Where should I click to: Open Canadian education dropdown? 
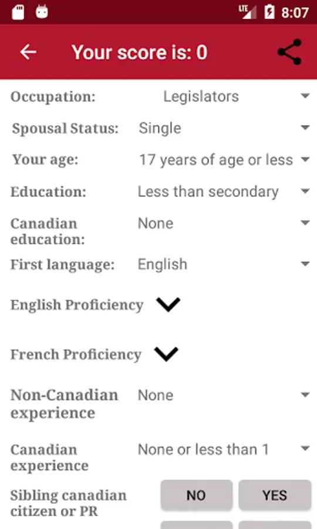[x=223, y=223]
